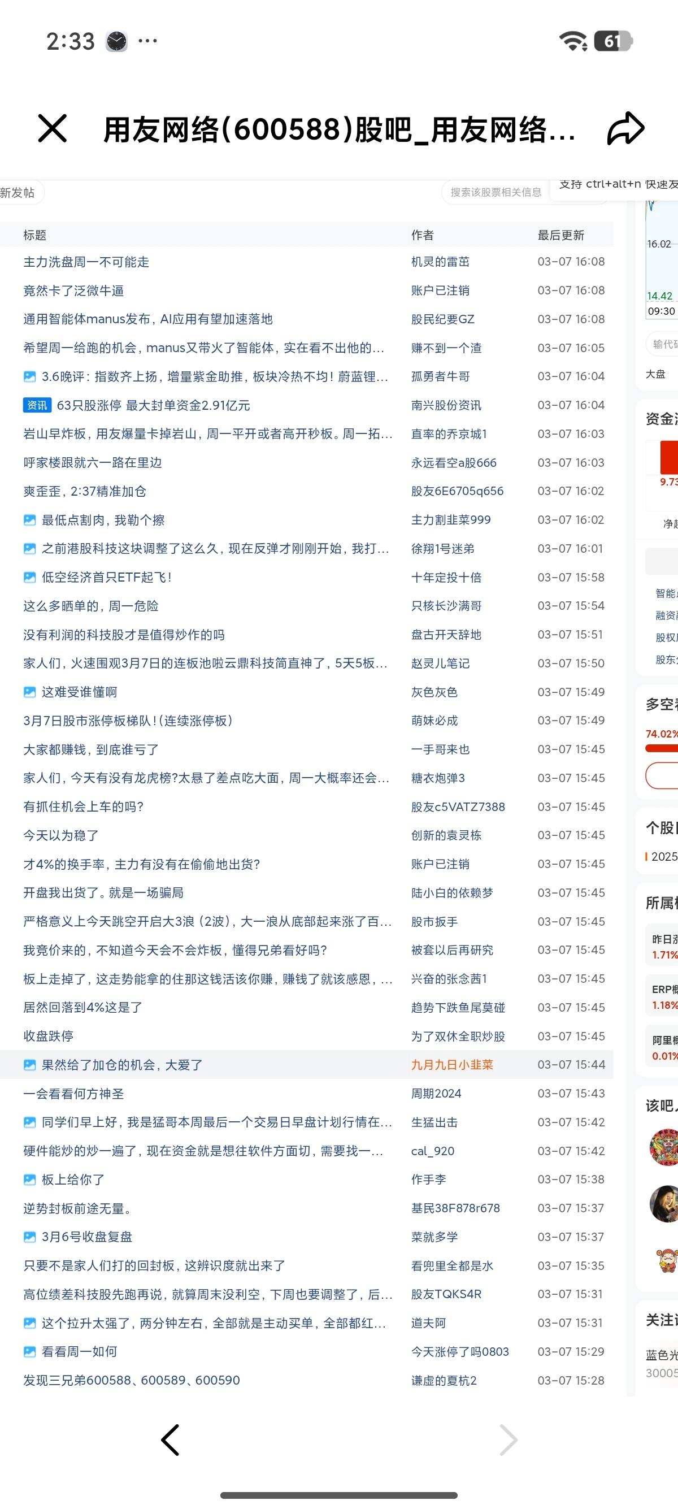The width and height of the screenshot is (678, 1509).
Task: Open author profile cal_920
Action: click(x=433, y=1151)
